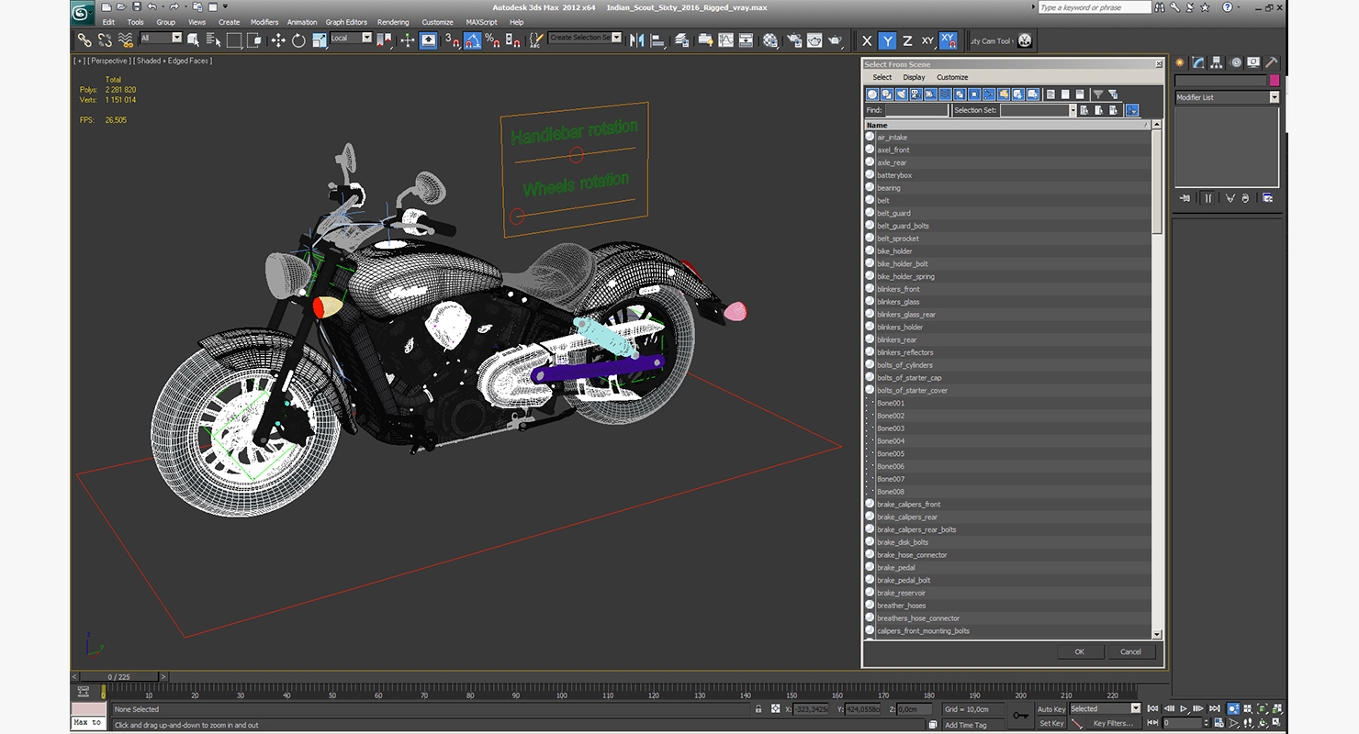Viewport: 1359px width, 734px height.
Task: Click Cancel in Select From Scene
Action: 1130,651
